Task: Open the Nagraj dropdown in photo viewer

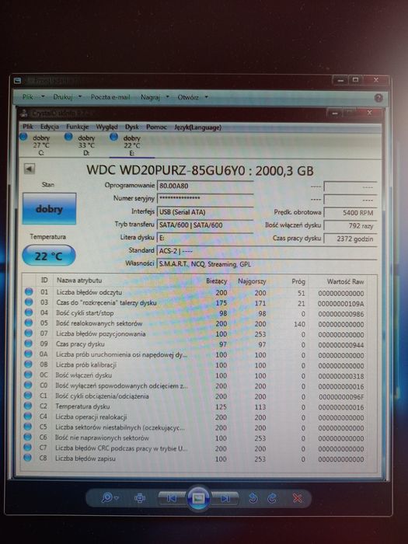Action: (155, 97)
